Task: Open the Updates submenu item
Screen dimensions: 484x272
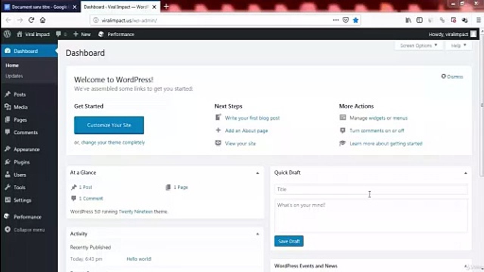Action: coord(14,76)
